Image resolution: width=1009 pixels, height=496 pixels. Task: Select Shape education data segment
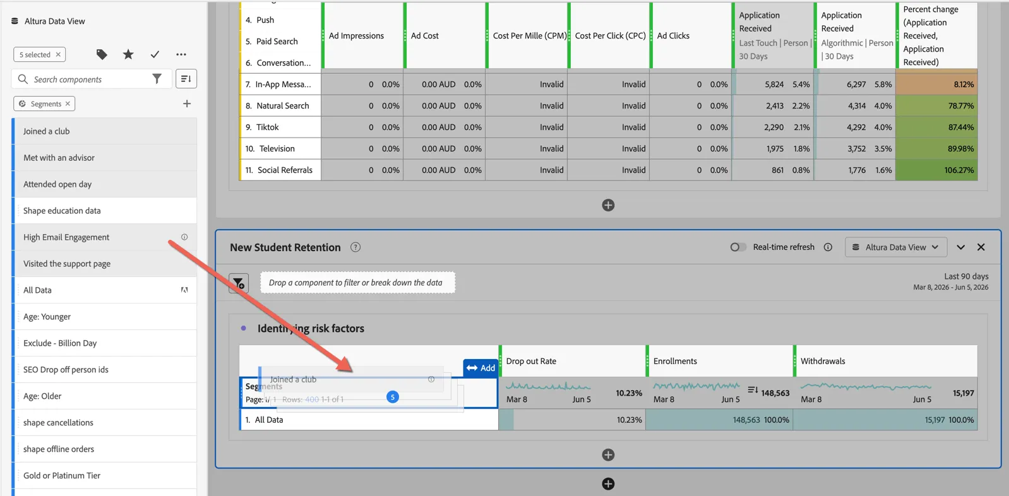104,211
